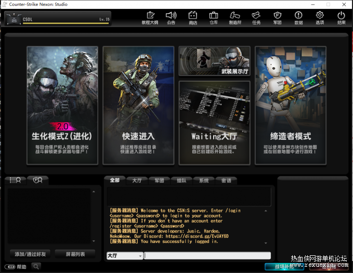Open the Waiting大厅 lobby card
The height and width of the screenshot is (273, 353).
pos(214,123)
